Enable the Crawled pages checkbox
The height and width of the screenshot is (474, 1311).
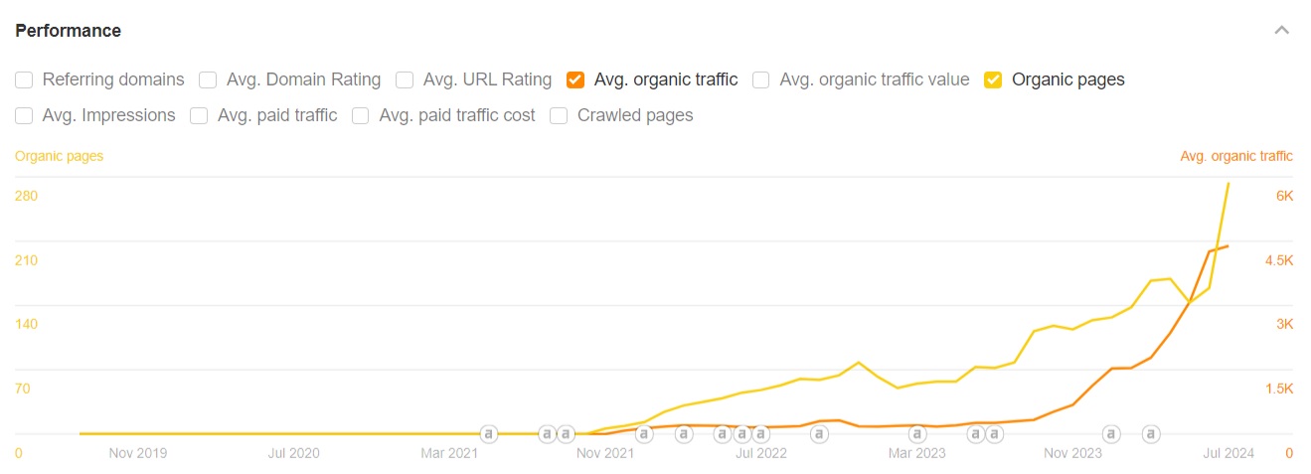tap(559, 115)
